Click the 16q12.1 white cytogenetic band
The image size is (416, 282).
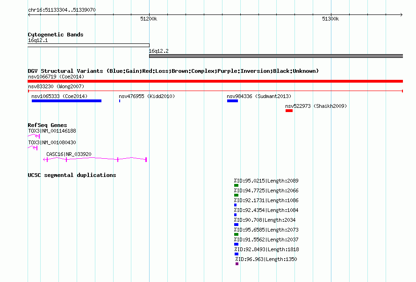(x=89, y=45)
